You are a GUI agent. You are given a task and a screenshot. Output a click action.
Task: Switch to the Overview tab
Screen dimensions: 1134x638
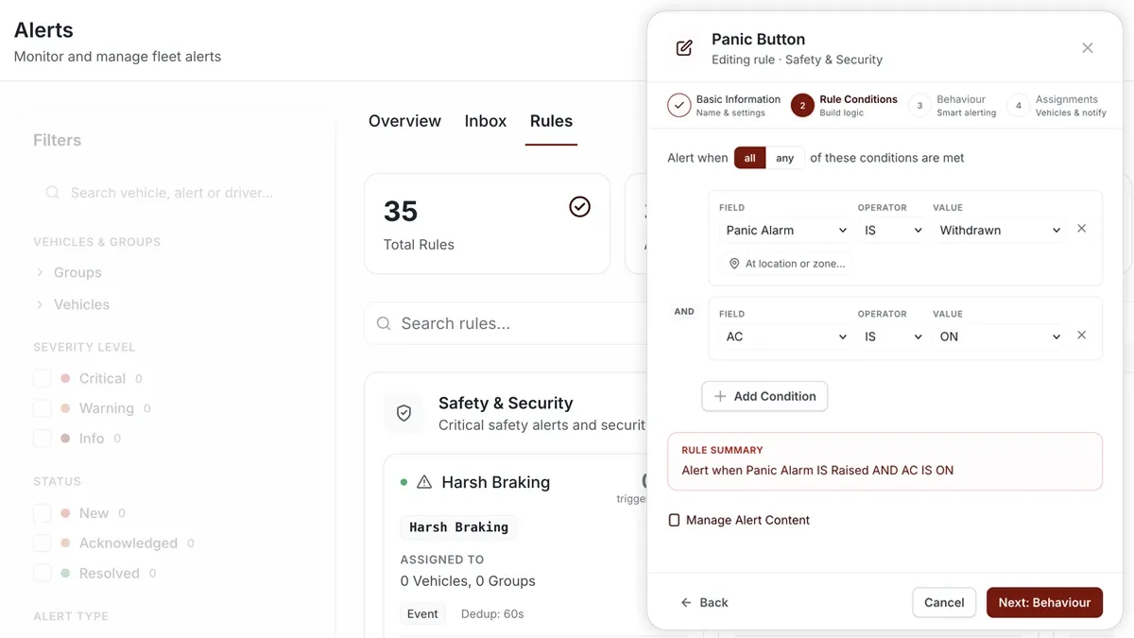point(404,121)
